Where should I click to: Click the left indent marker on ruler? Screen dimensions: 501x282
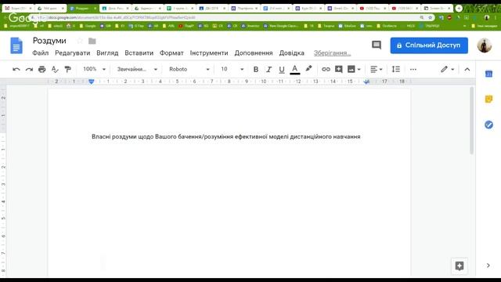[92, 81]
